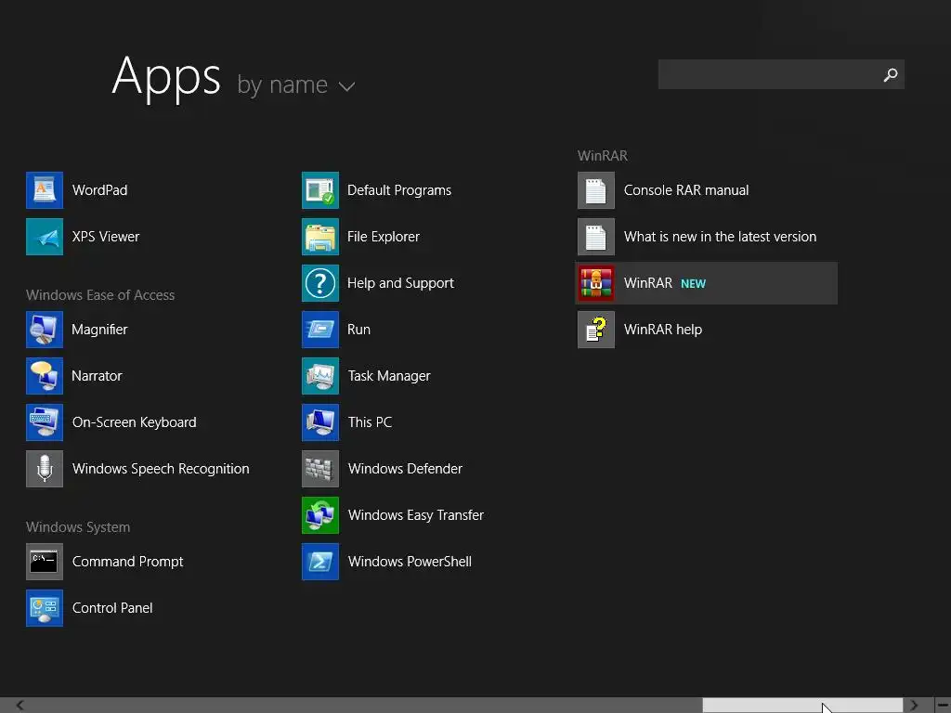Click the 'Windows Easy Transfer' text label
The height and width of the screenshot is (713, 951).
pyautogui.click(x=416, y=514)
